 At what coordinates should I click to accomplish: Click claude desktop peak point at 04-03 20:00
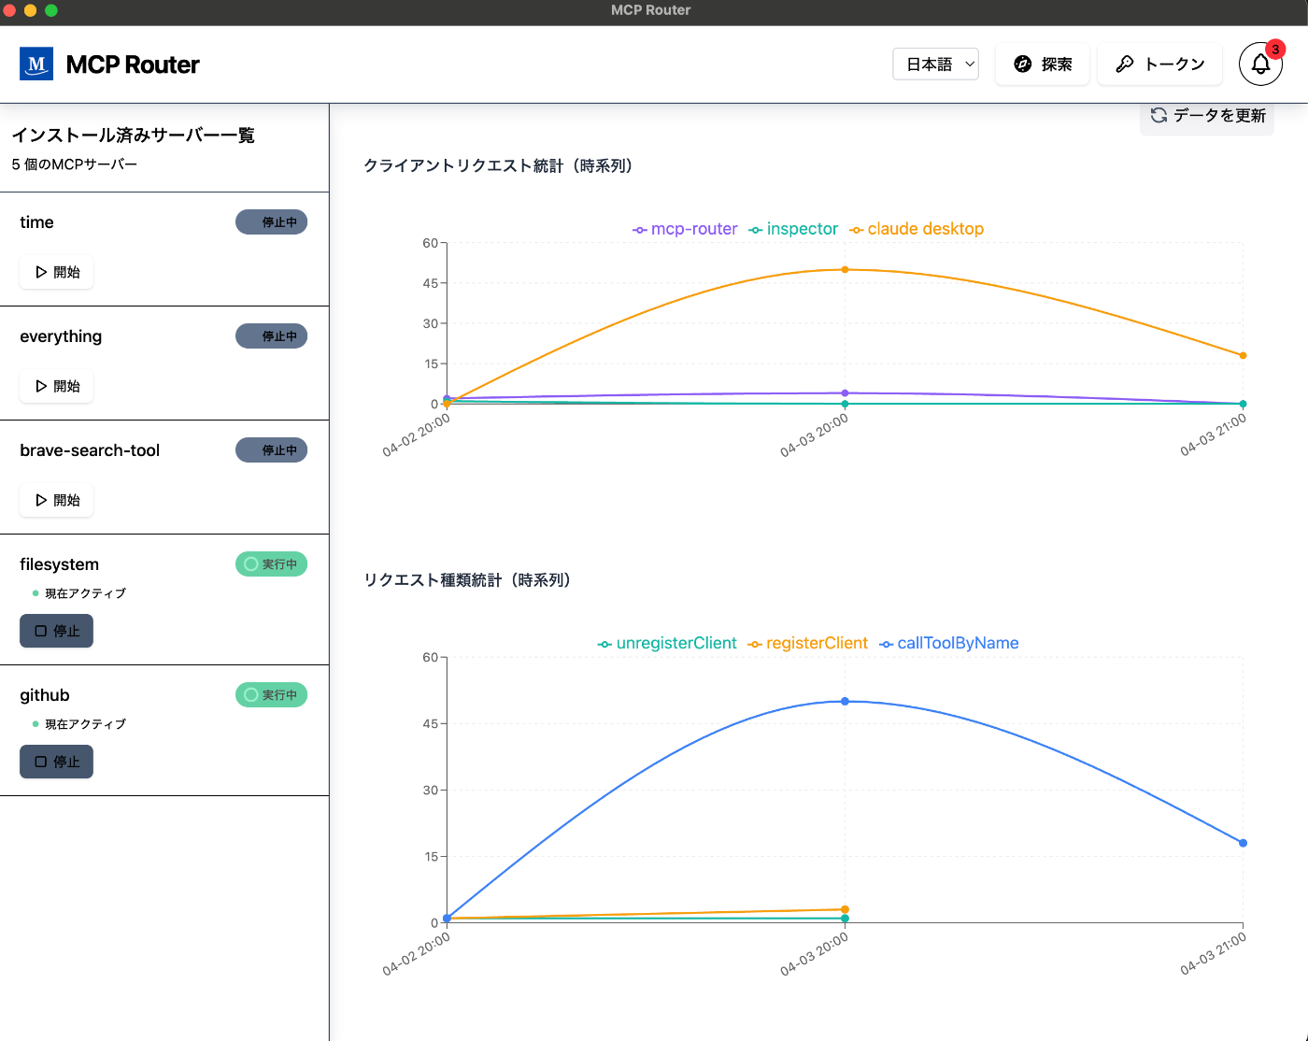click(845, 269)
